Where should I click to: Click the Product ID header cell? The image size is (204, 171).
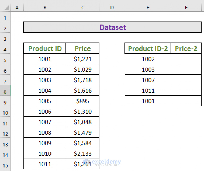click(45, 48)
